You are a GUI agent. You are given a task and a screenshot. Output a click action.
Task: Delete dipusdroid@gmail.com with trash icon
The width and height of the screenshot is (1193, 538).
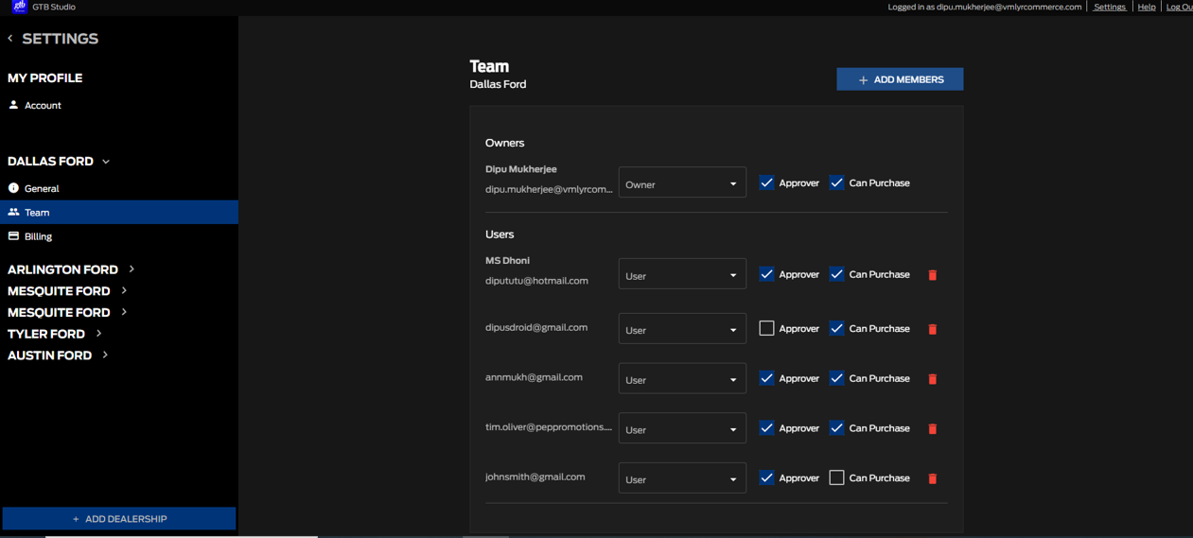pyautogui.click(x=932, y=329)
